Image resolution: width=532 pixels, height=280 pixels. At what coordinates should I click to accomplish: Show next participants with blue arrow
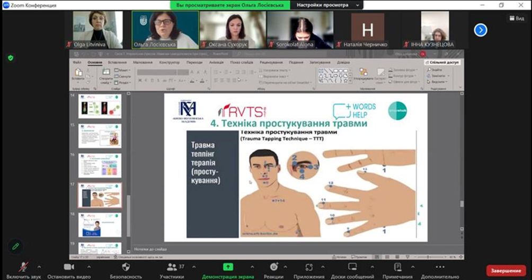pos(480,30)
